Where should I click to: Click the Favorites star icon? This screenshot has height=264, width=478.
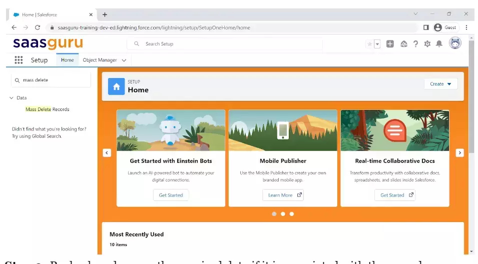tap(369, 44)
